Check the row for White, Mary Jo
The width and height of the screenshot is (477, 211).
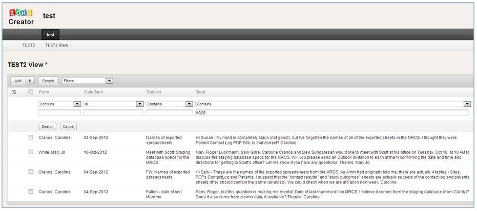(x=31, y=152)
